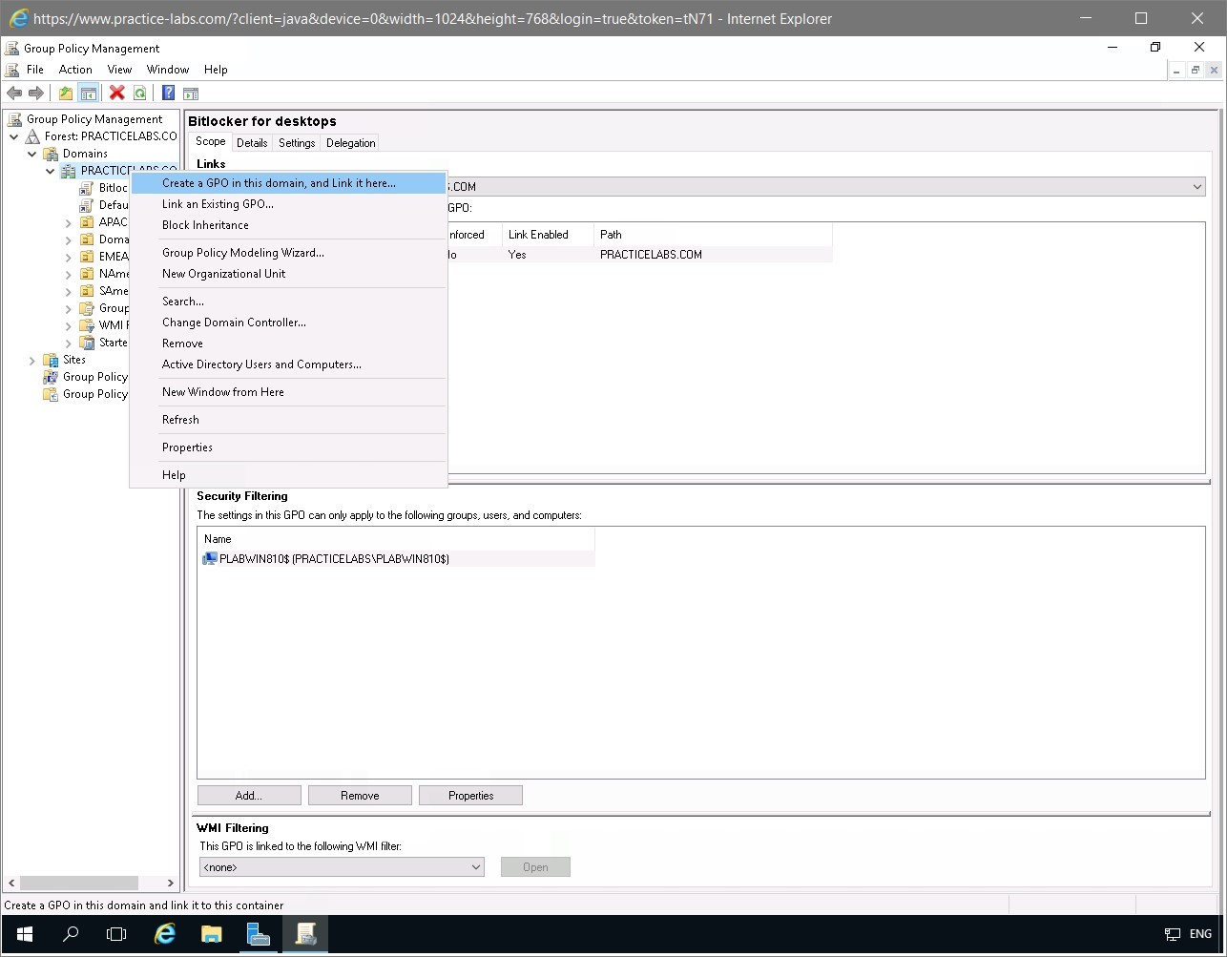
Task: Open File Explorer from the taskbar
Action: point(211,933)
